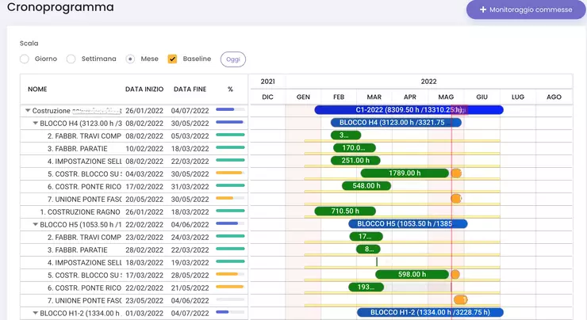Viewport: 587px width, 320px height.
Task: Click the 598.00 h green task bar
Action: tap(412, 274)
